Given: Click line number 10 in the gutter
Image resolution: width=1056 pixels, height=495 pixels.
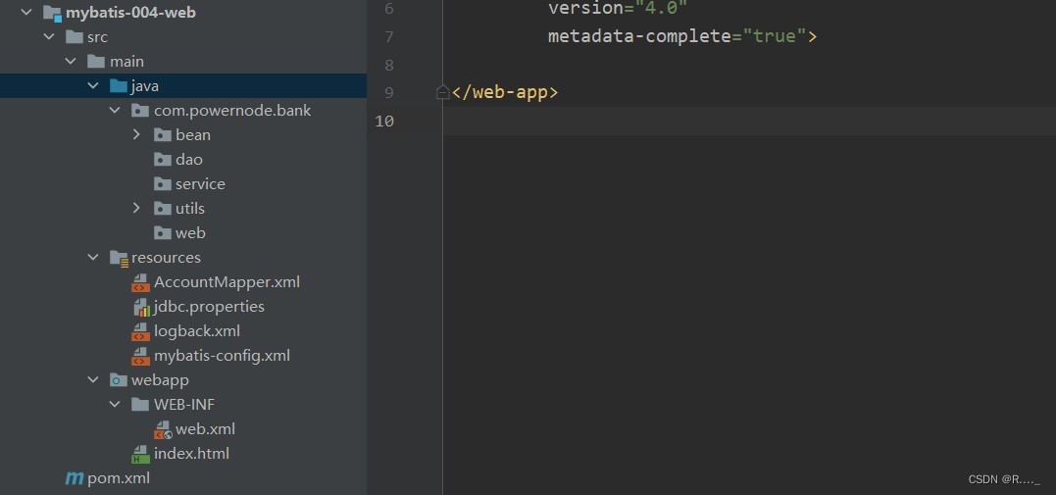Looking at the screenshot, I should click(384, 122).
